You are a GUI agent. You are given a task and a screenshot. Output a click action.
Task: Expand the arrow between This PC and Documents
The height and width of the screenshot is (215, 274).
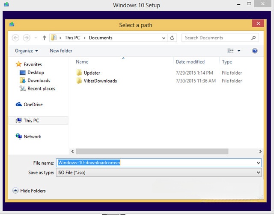85,38
